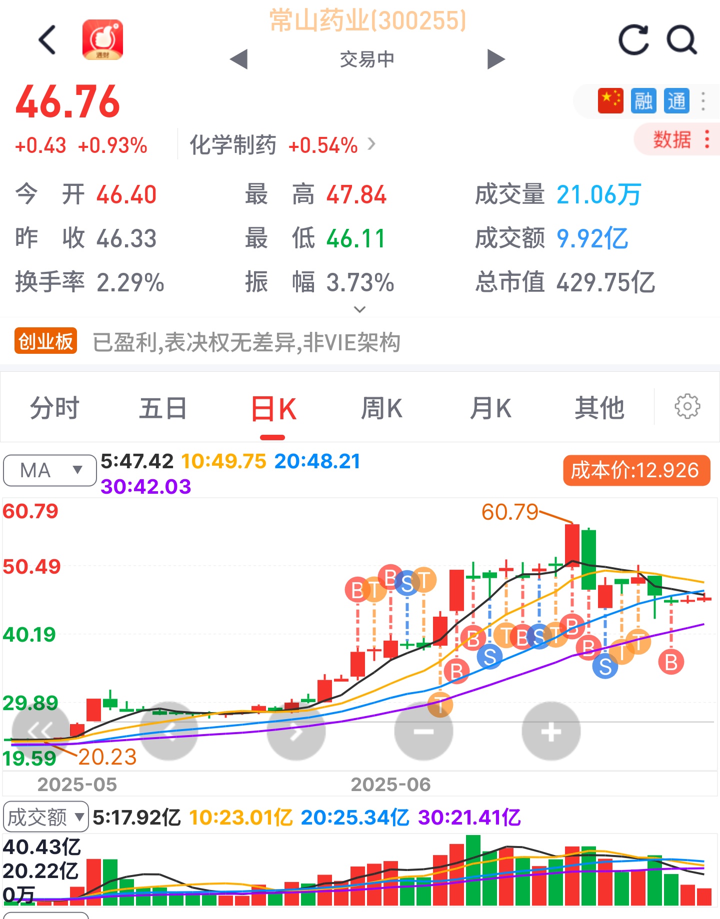This screenshot has width=720, height=919.
Task: Tap the latest B marker on chart right
Action: click(x=671, y=662)
